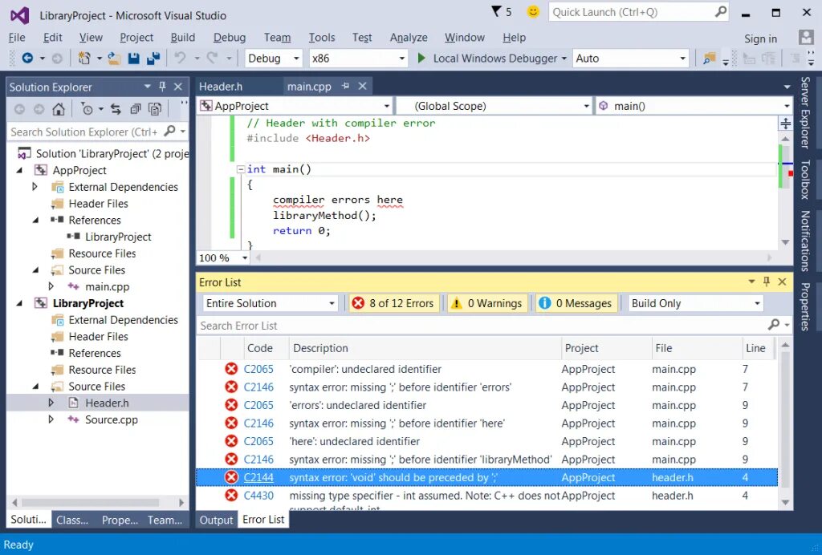
Task: Click the Error List search magnifier icon
Action: [774, 325]
